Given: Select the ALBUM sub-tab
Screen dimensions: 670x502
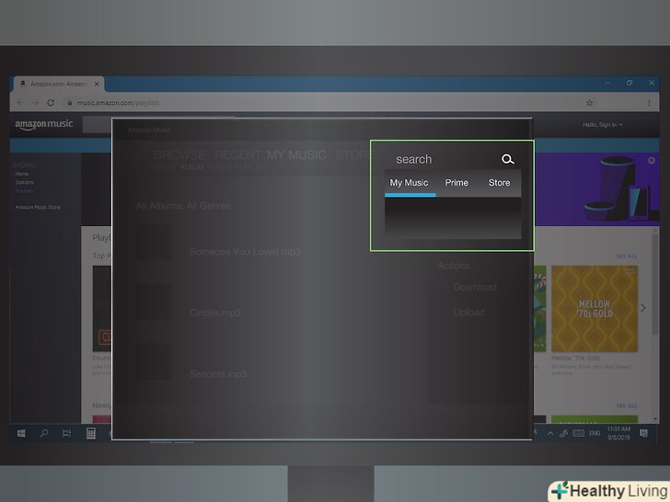Looking at the screenshot, I should tap(191, 167).
